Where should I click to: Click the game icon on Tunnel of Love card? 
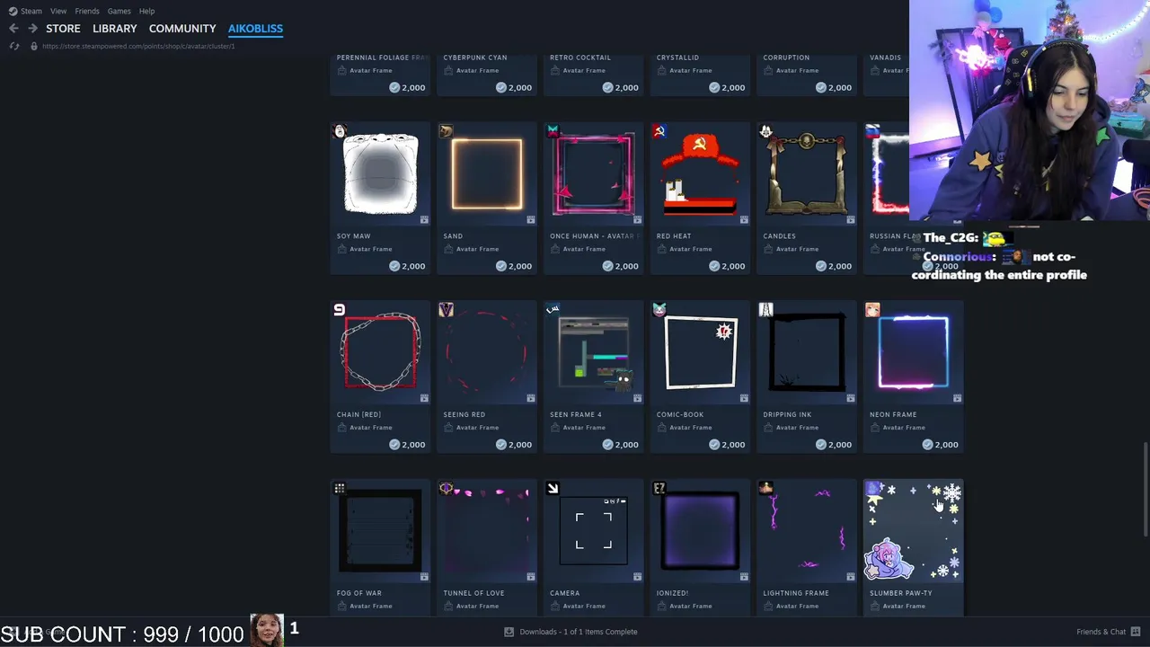click(x=446, y=488)
